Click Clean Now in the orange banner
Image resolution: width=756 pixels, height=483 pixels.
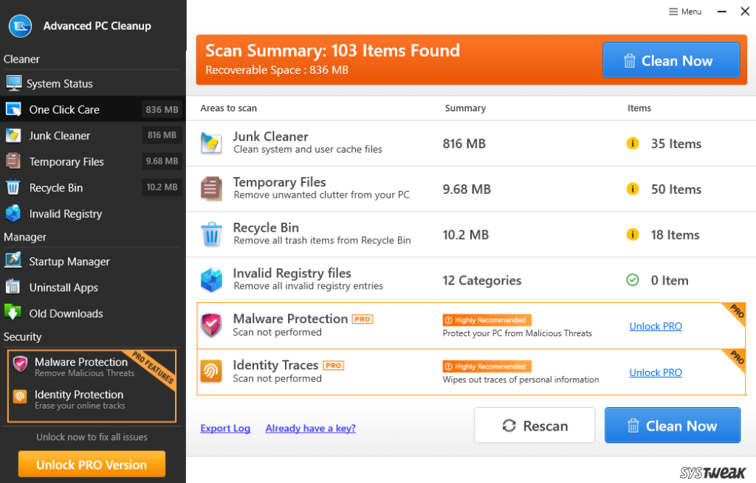(x=670, y=60)
